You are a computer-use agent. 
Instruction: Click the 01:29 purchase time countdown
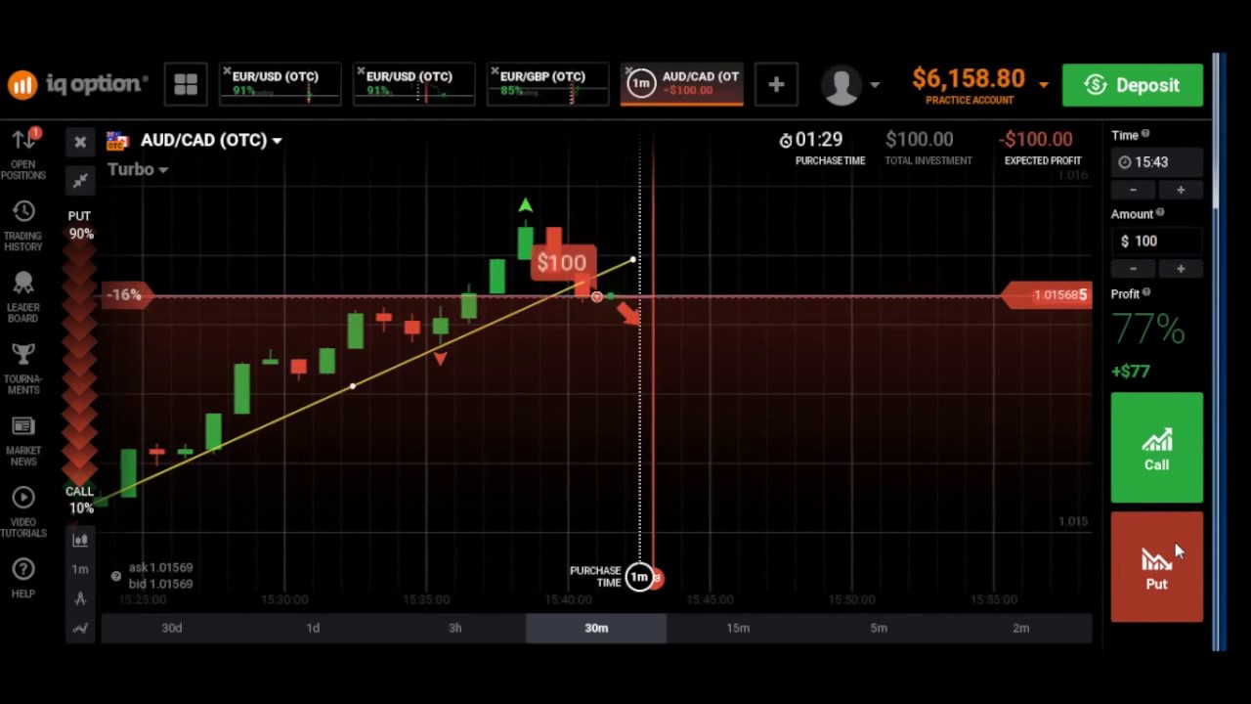click(x=810, y=140)
